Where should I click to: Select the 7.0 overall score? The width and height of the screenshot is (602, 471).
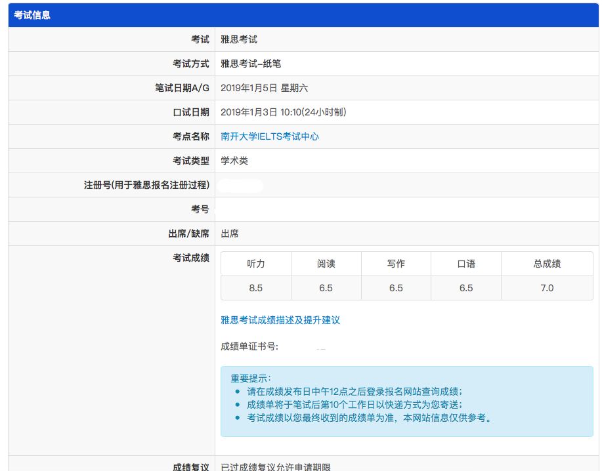pyautogui.click(x=547, y=288)
